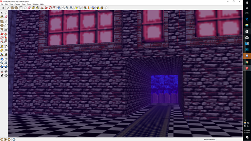Open the Tools menu
The height and width of the screenshot is (141, 251).
tap(29, 4)
